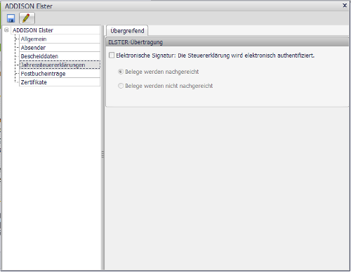Choose Belege werden nachgereicht option
The height and width of the screenshot is (272, 351).
coord(121,72)
